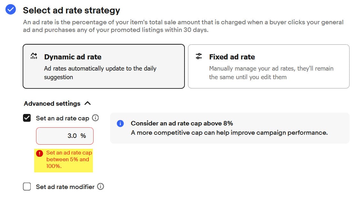The image size is (354, 204).
Task: Enable the Set ad rate modifier checkbox
Action: [x=27, y=187]
